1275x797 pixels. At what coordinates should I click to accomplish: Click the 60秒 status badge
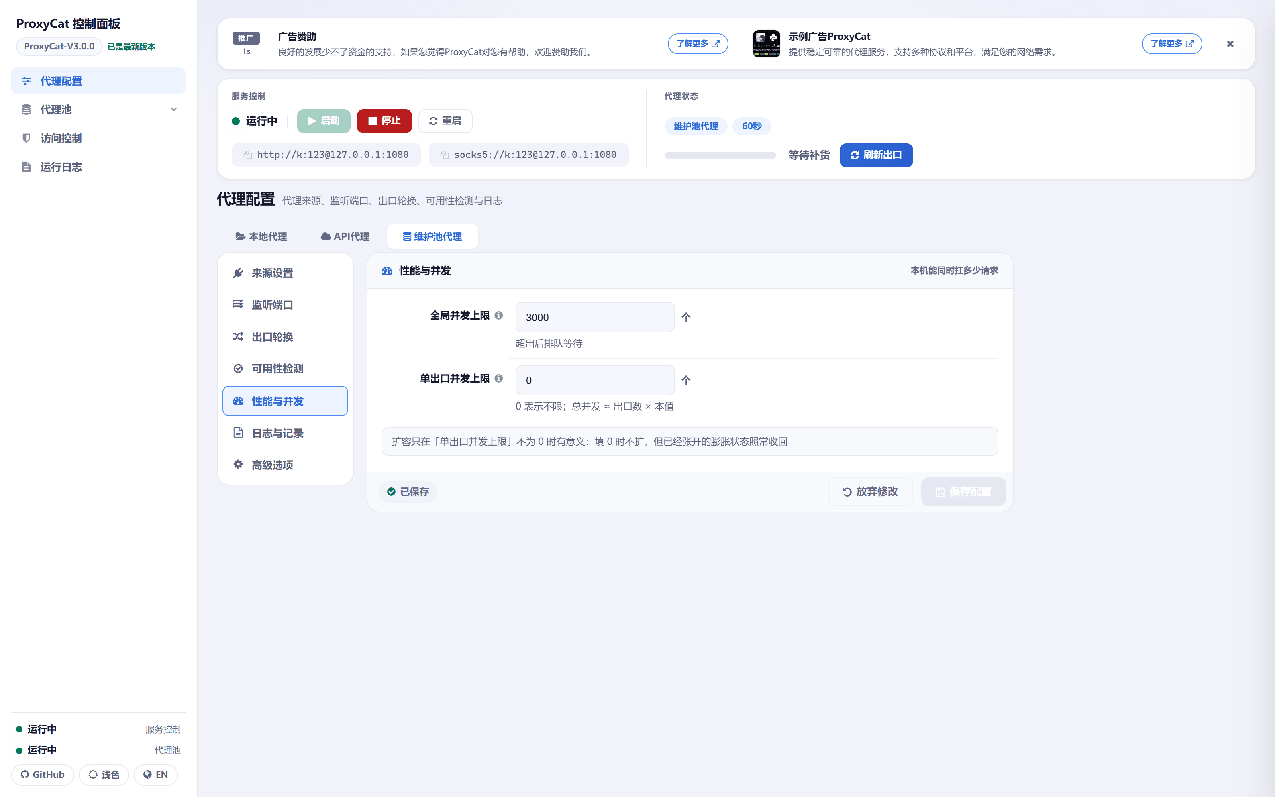pos(752,126)
